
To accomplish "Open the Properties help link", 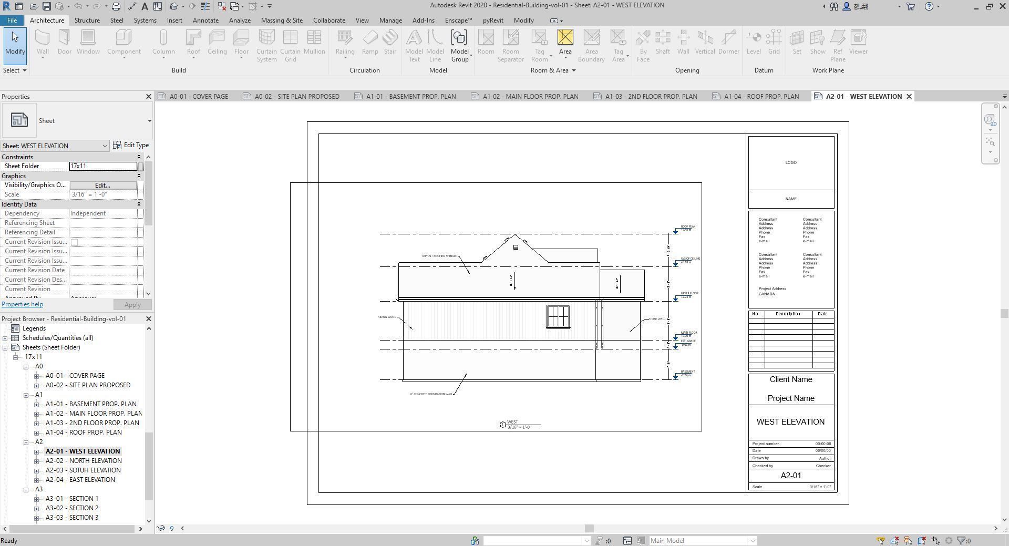I will pyautogui.click(x=22, y=305).
